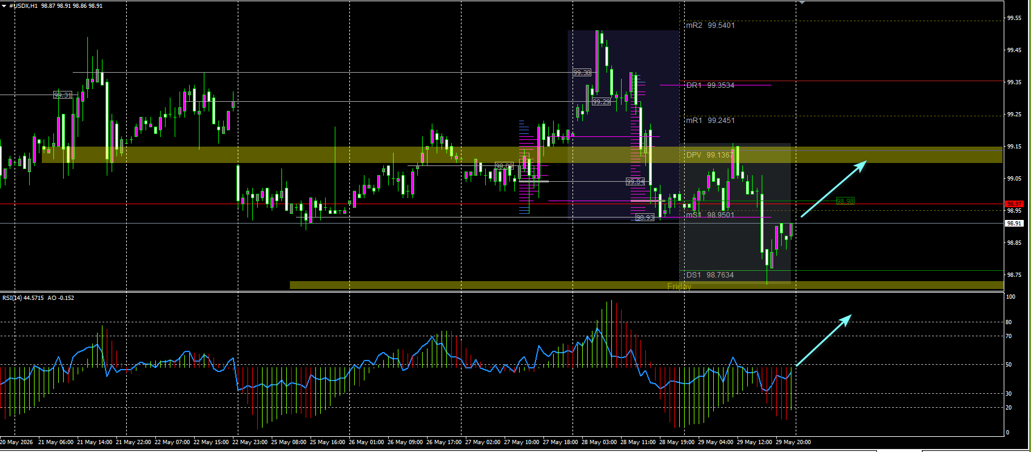Select the red 98.97 price axis marker

point(1015,204)
